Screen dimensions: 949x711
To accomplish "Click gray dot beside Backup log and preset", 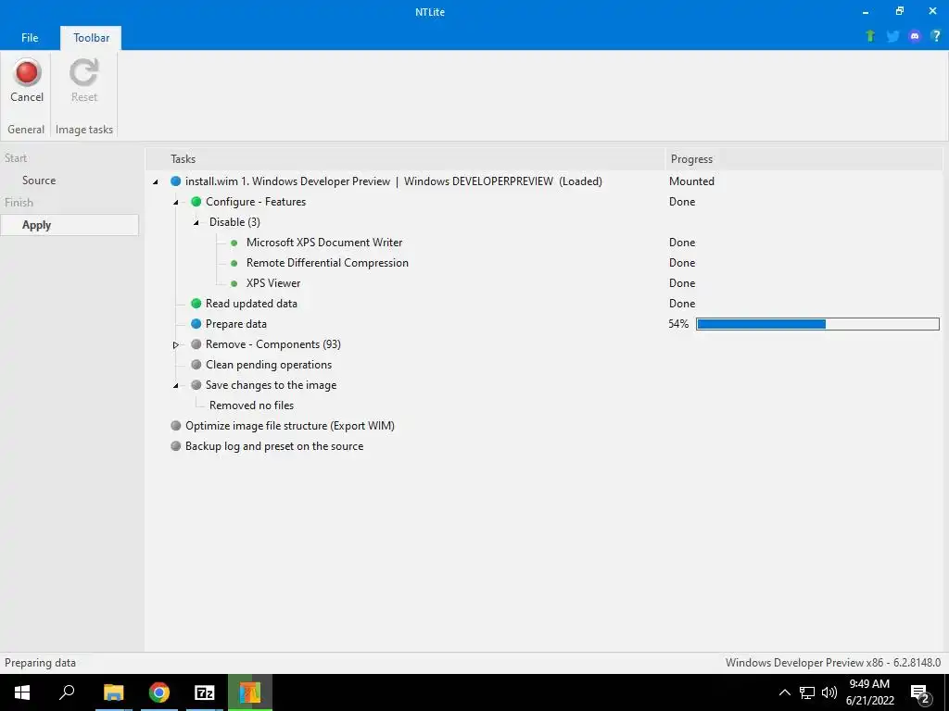I will point(175,446).
